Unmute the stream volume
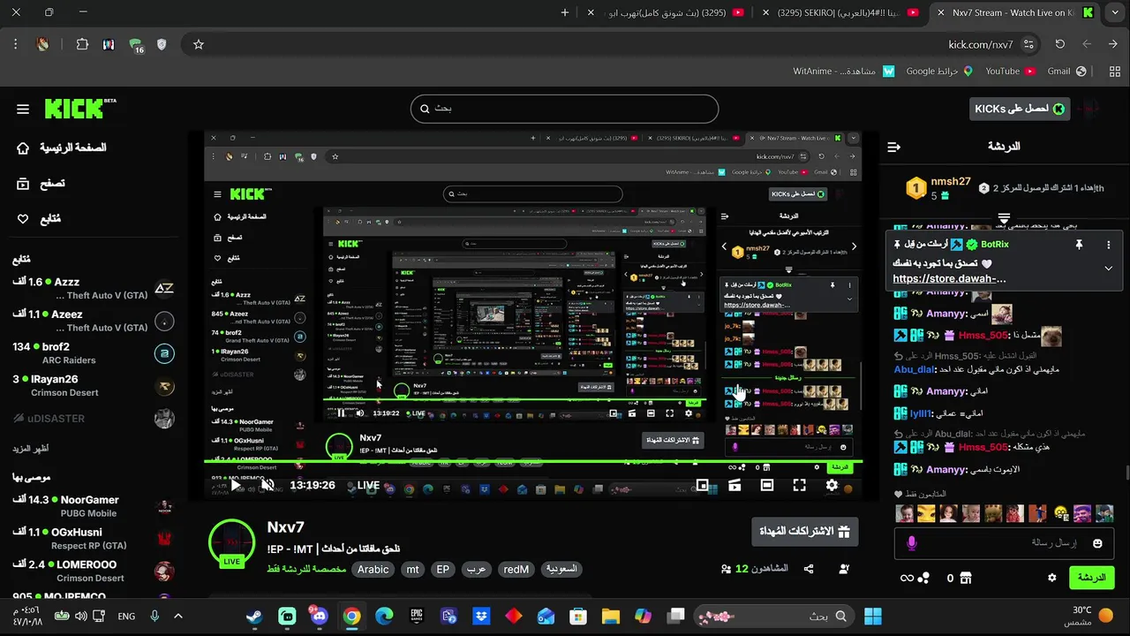 point(267,485)
